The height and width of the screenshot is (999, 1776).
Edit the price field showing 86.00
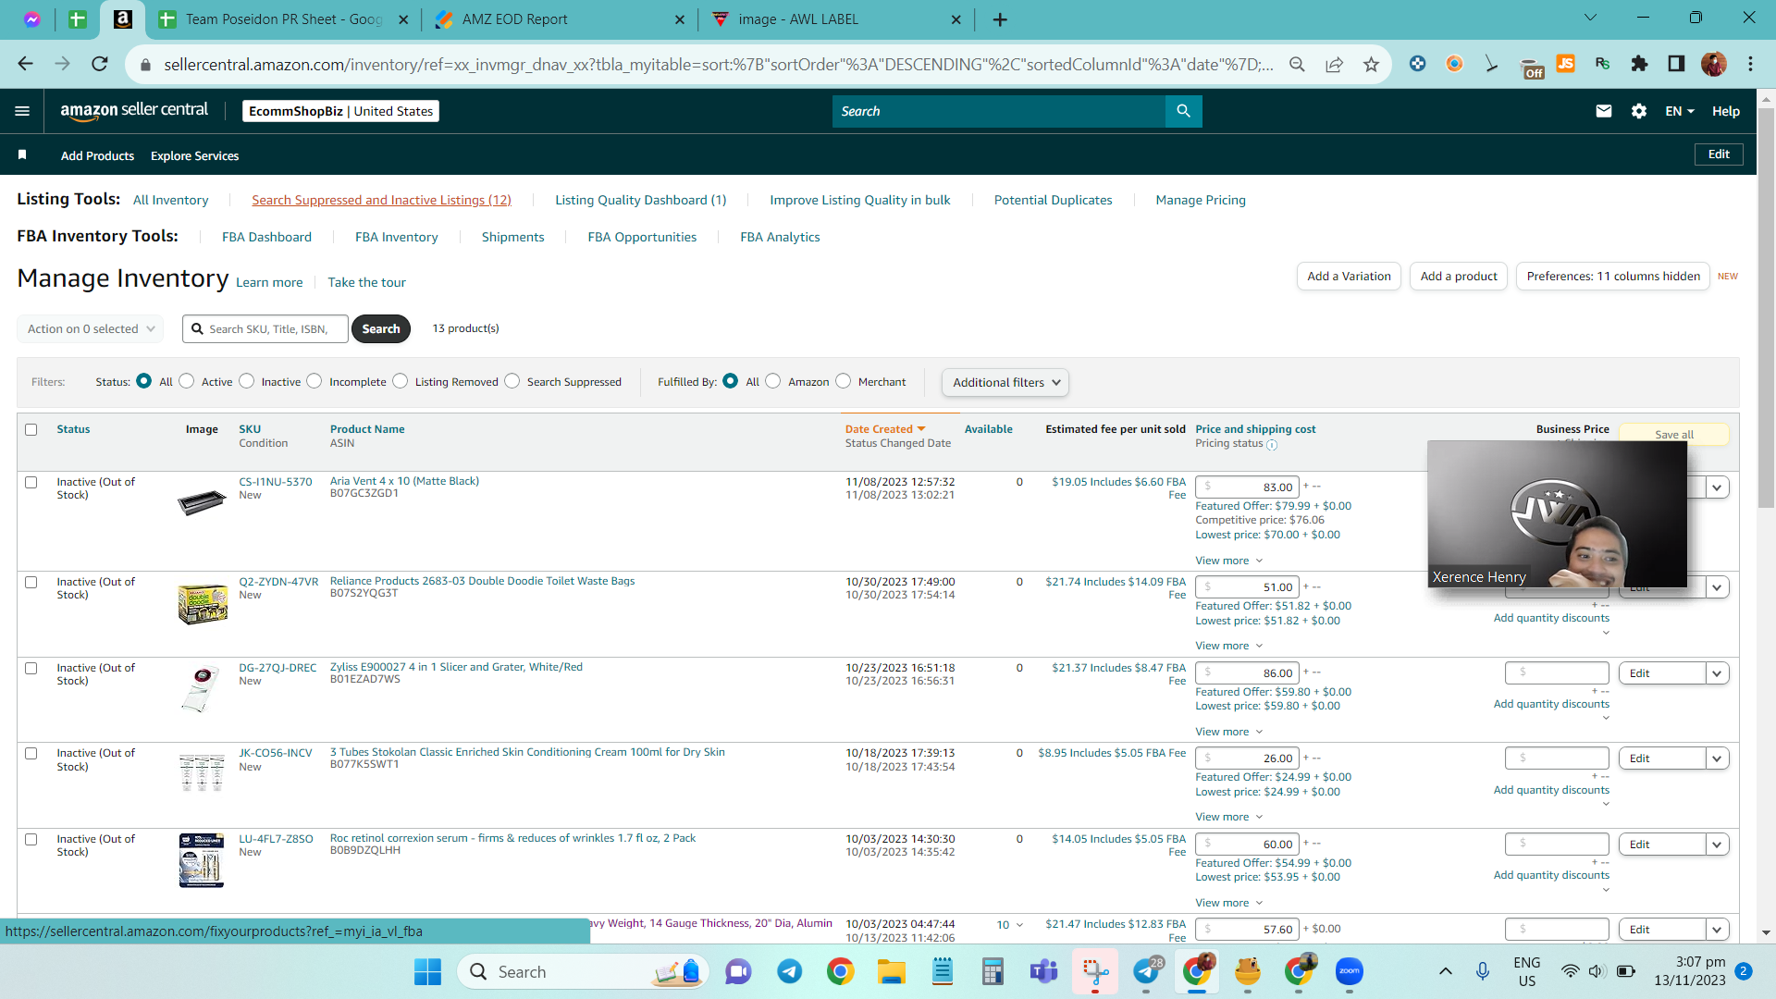click(x=1247, y=672)
